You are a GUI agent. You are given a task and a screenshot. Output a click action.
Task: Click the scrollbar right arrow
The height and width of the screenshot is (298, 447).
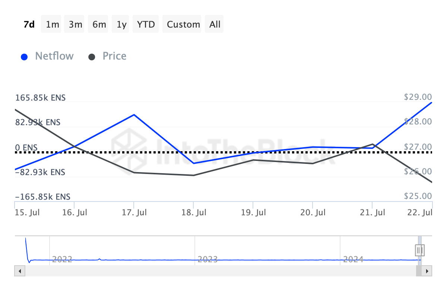click(427, 271)
